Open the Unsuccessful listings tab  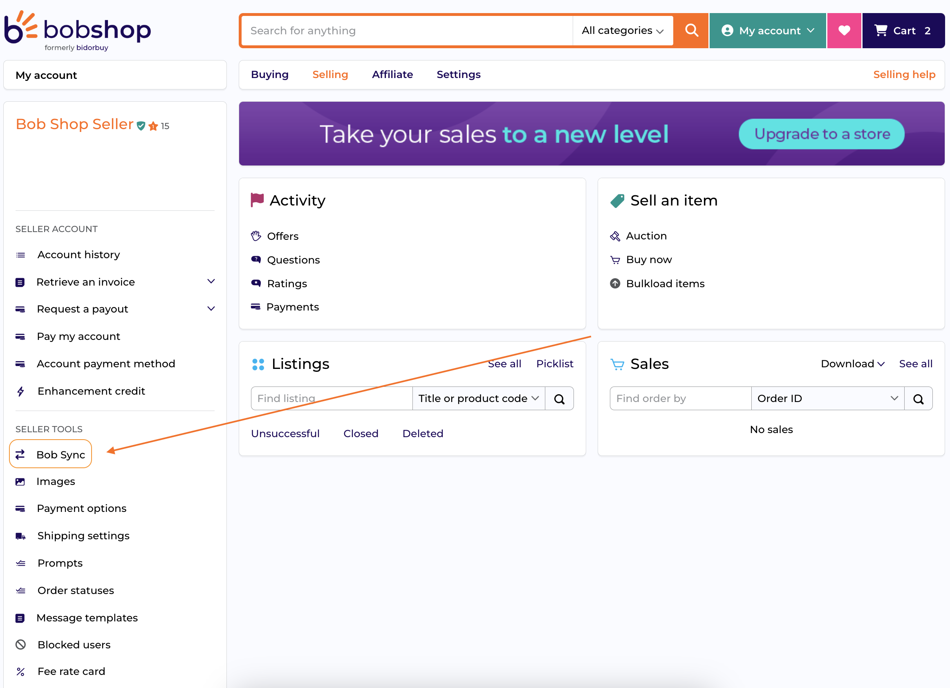285,433
